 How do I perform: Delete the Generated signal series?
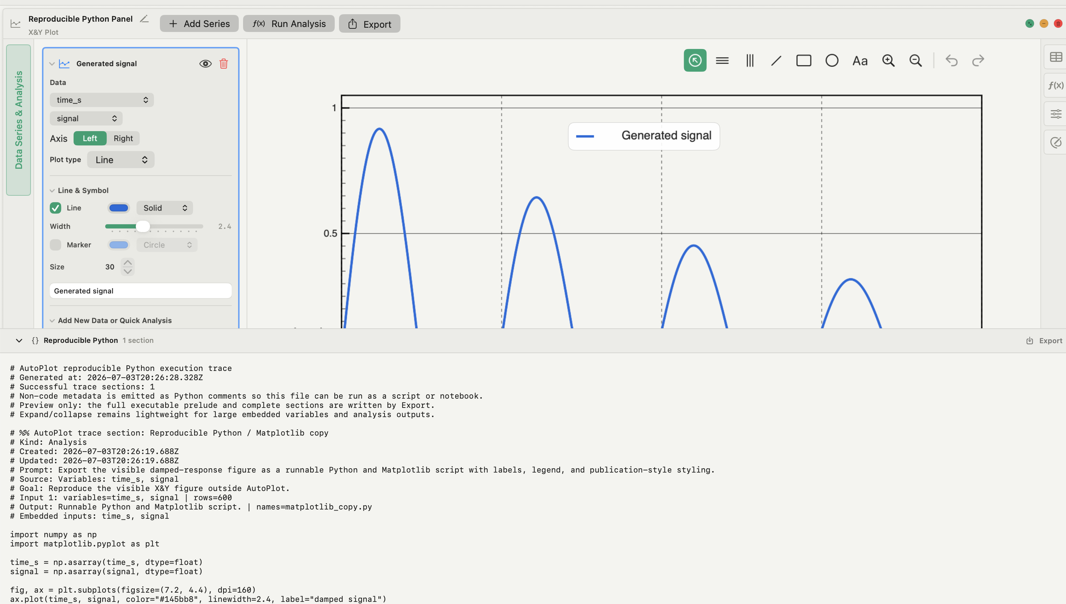(224, 64)
